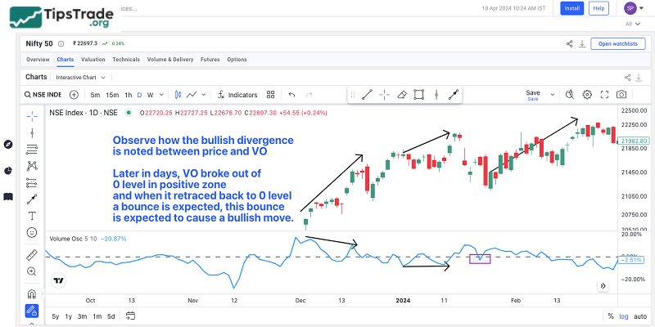The image size is (655, 327).
Task: Open the emoji sticker tool
Action: click(x=32, y=233)
